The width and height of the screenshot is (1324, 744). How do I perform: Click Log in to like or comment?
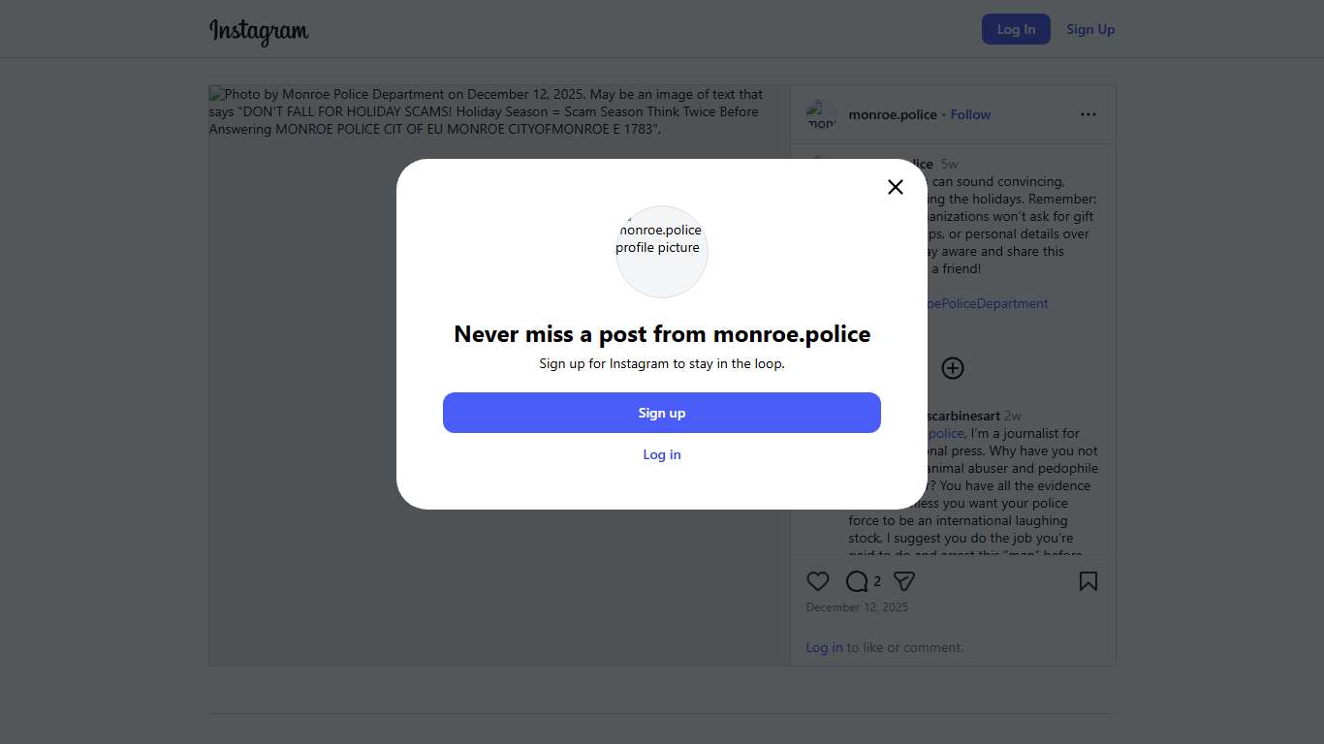pos(824,647)
